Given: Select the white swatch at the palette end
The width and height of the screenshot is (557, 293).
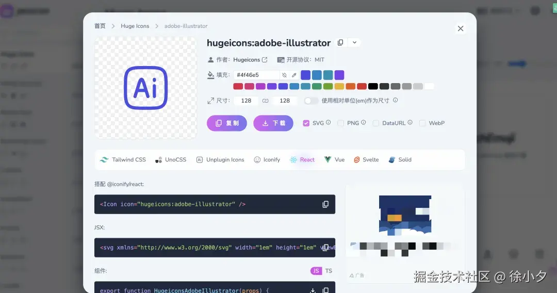Looking at the screenshot, I should [x=429, y=86].
